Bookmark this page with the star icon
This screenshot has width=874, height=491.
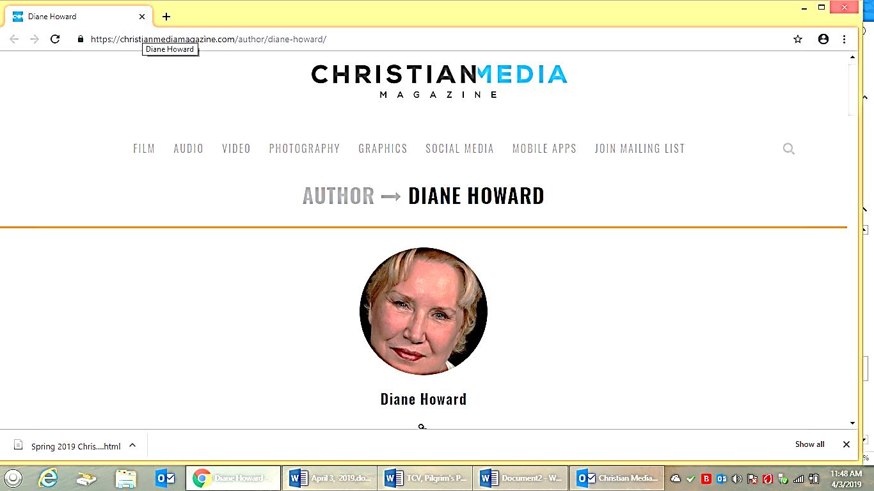tap(798, 39)
